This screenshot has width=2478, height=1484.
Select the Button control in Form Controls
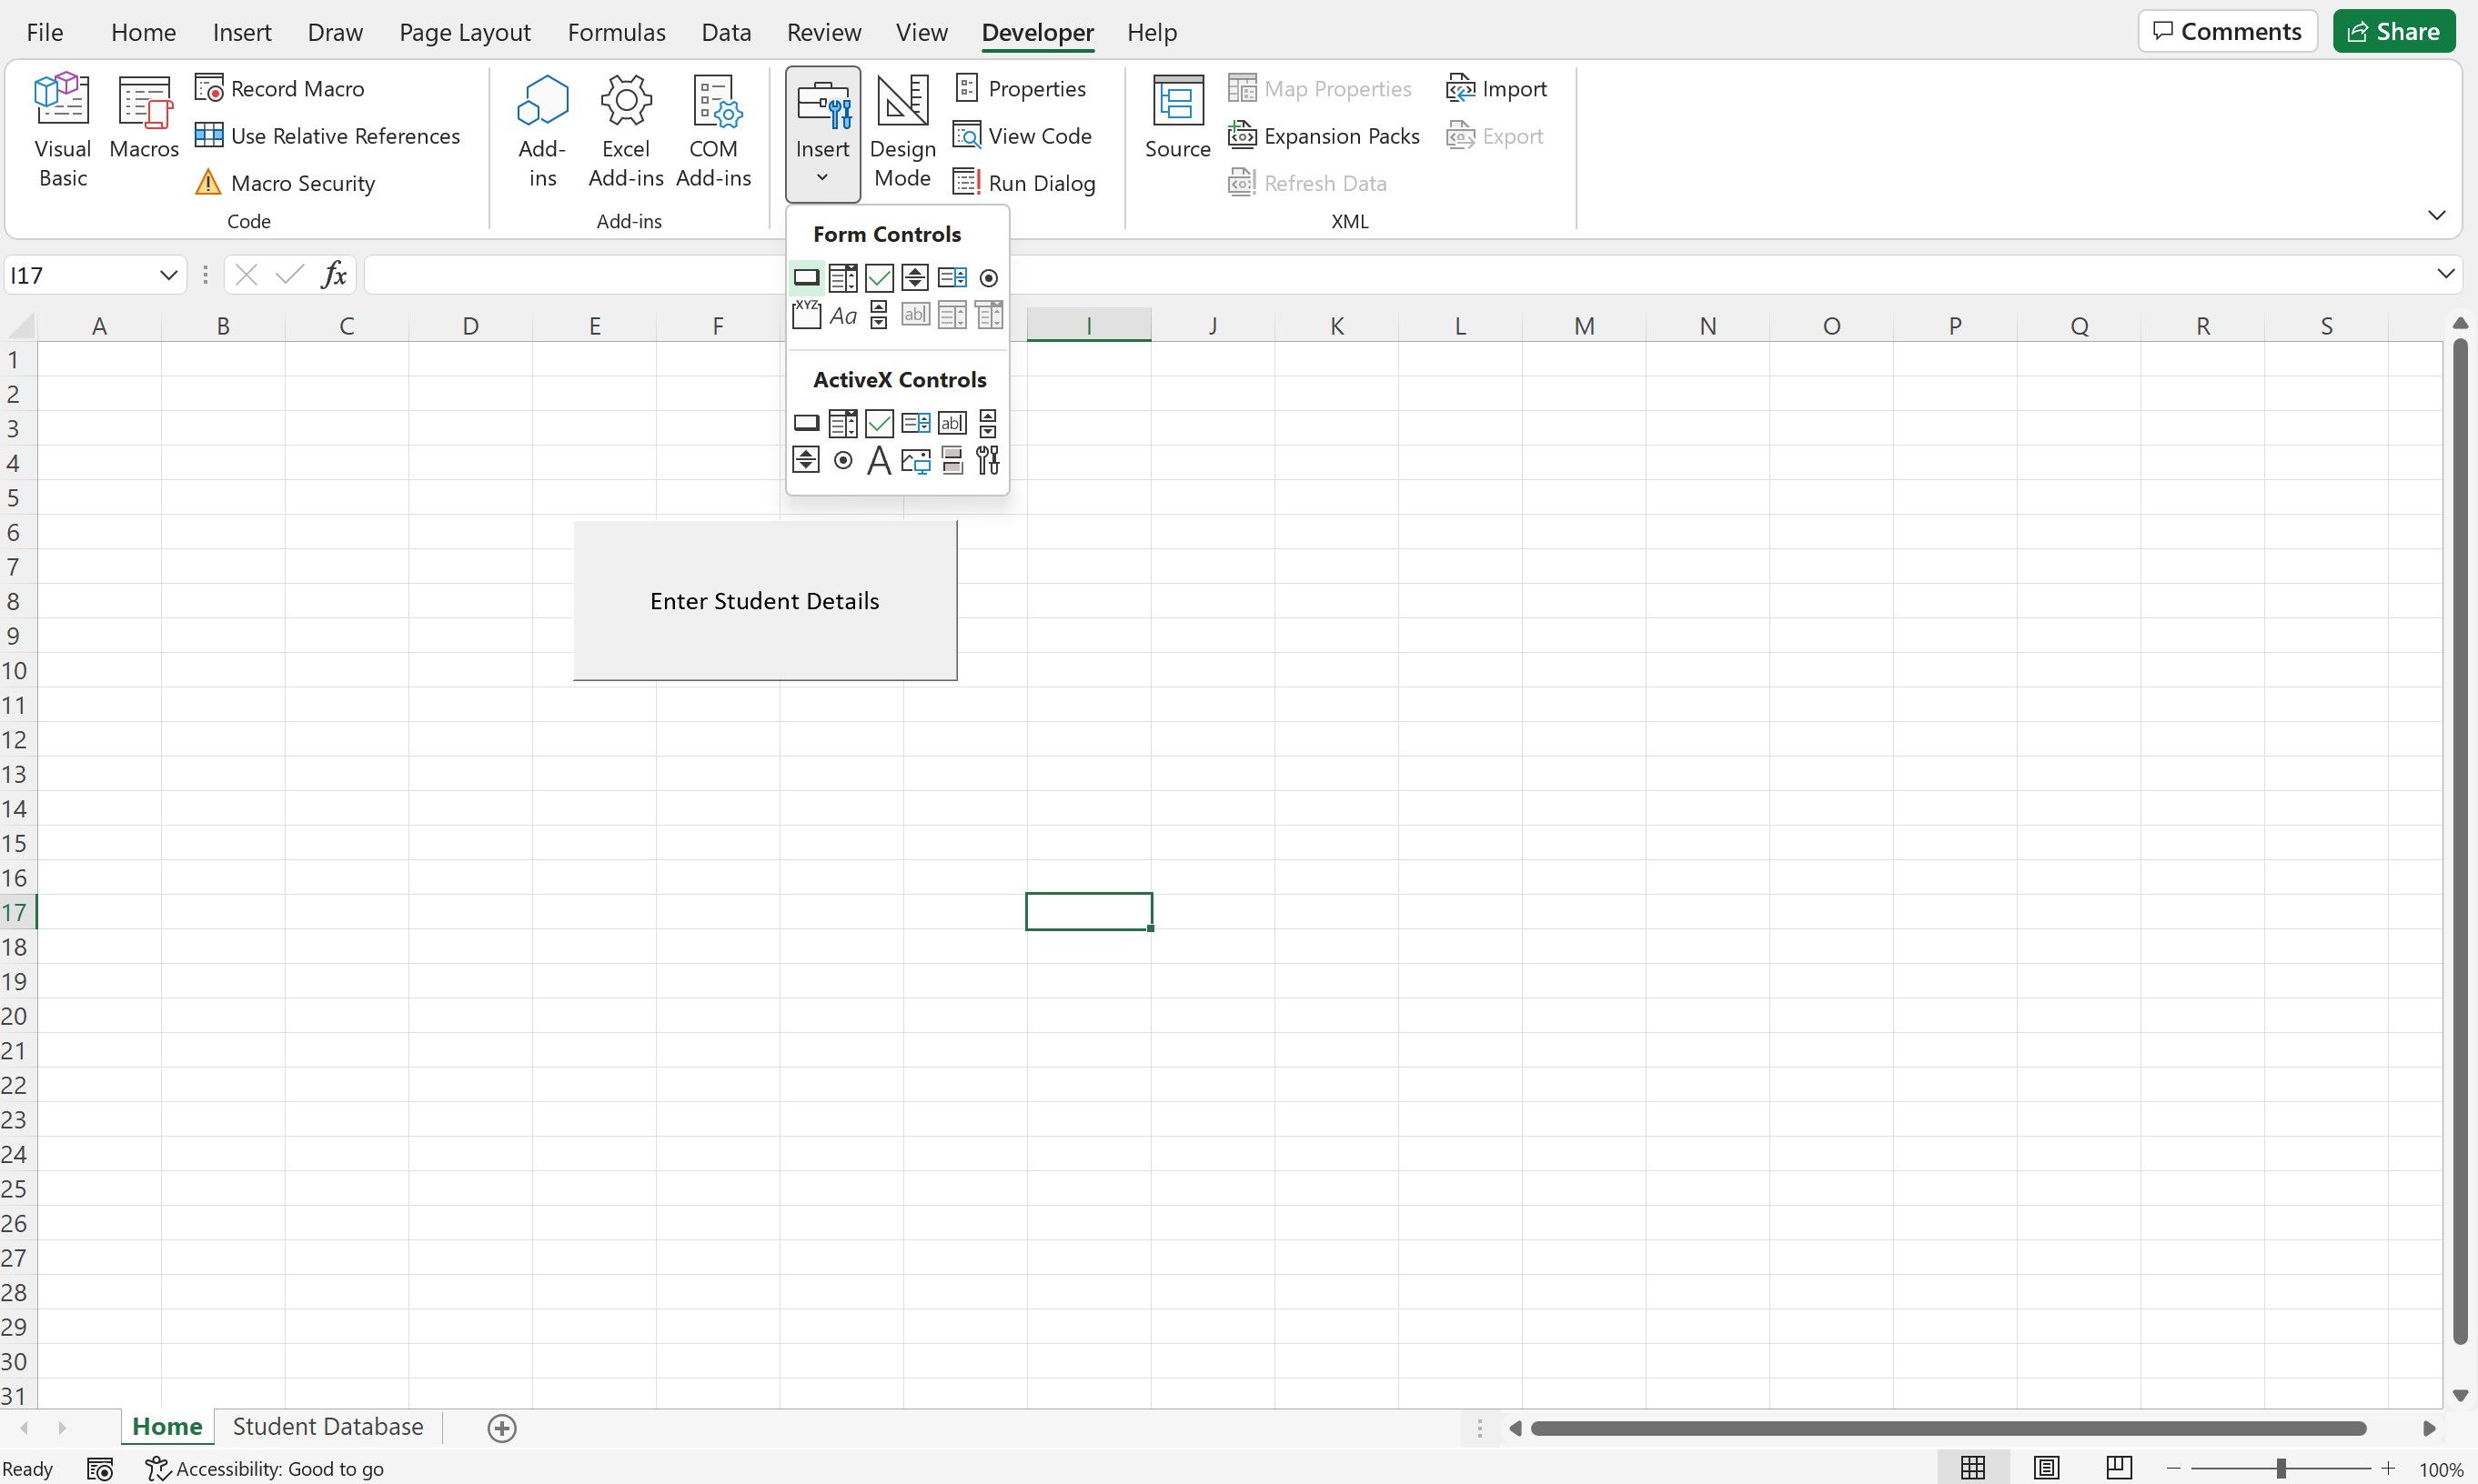(x=806, y=277)
